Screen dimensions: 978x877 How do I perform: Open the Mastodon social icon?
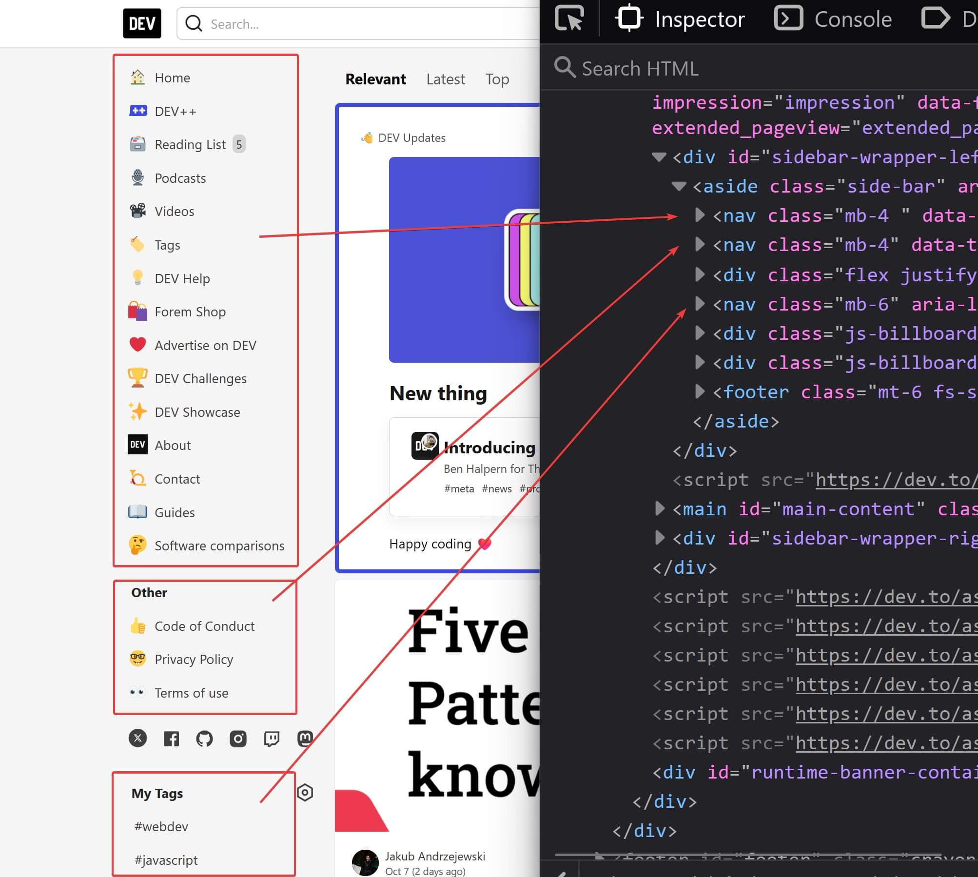coord(305,739)
